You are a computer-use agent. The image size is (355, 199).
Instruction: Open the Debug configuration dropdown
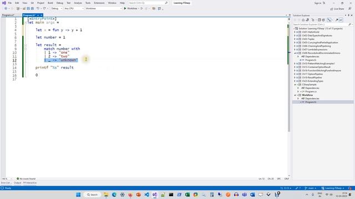[57, 8]
